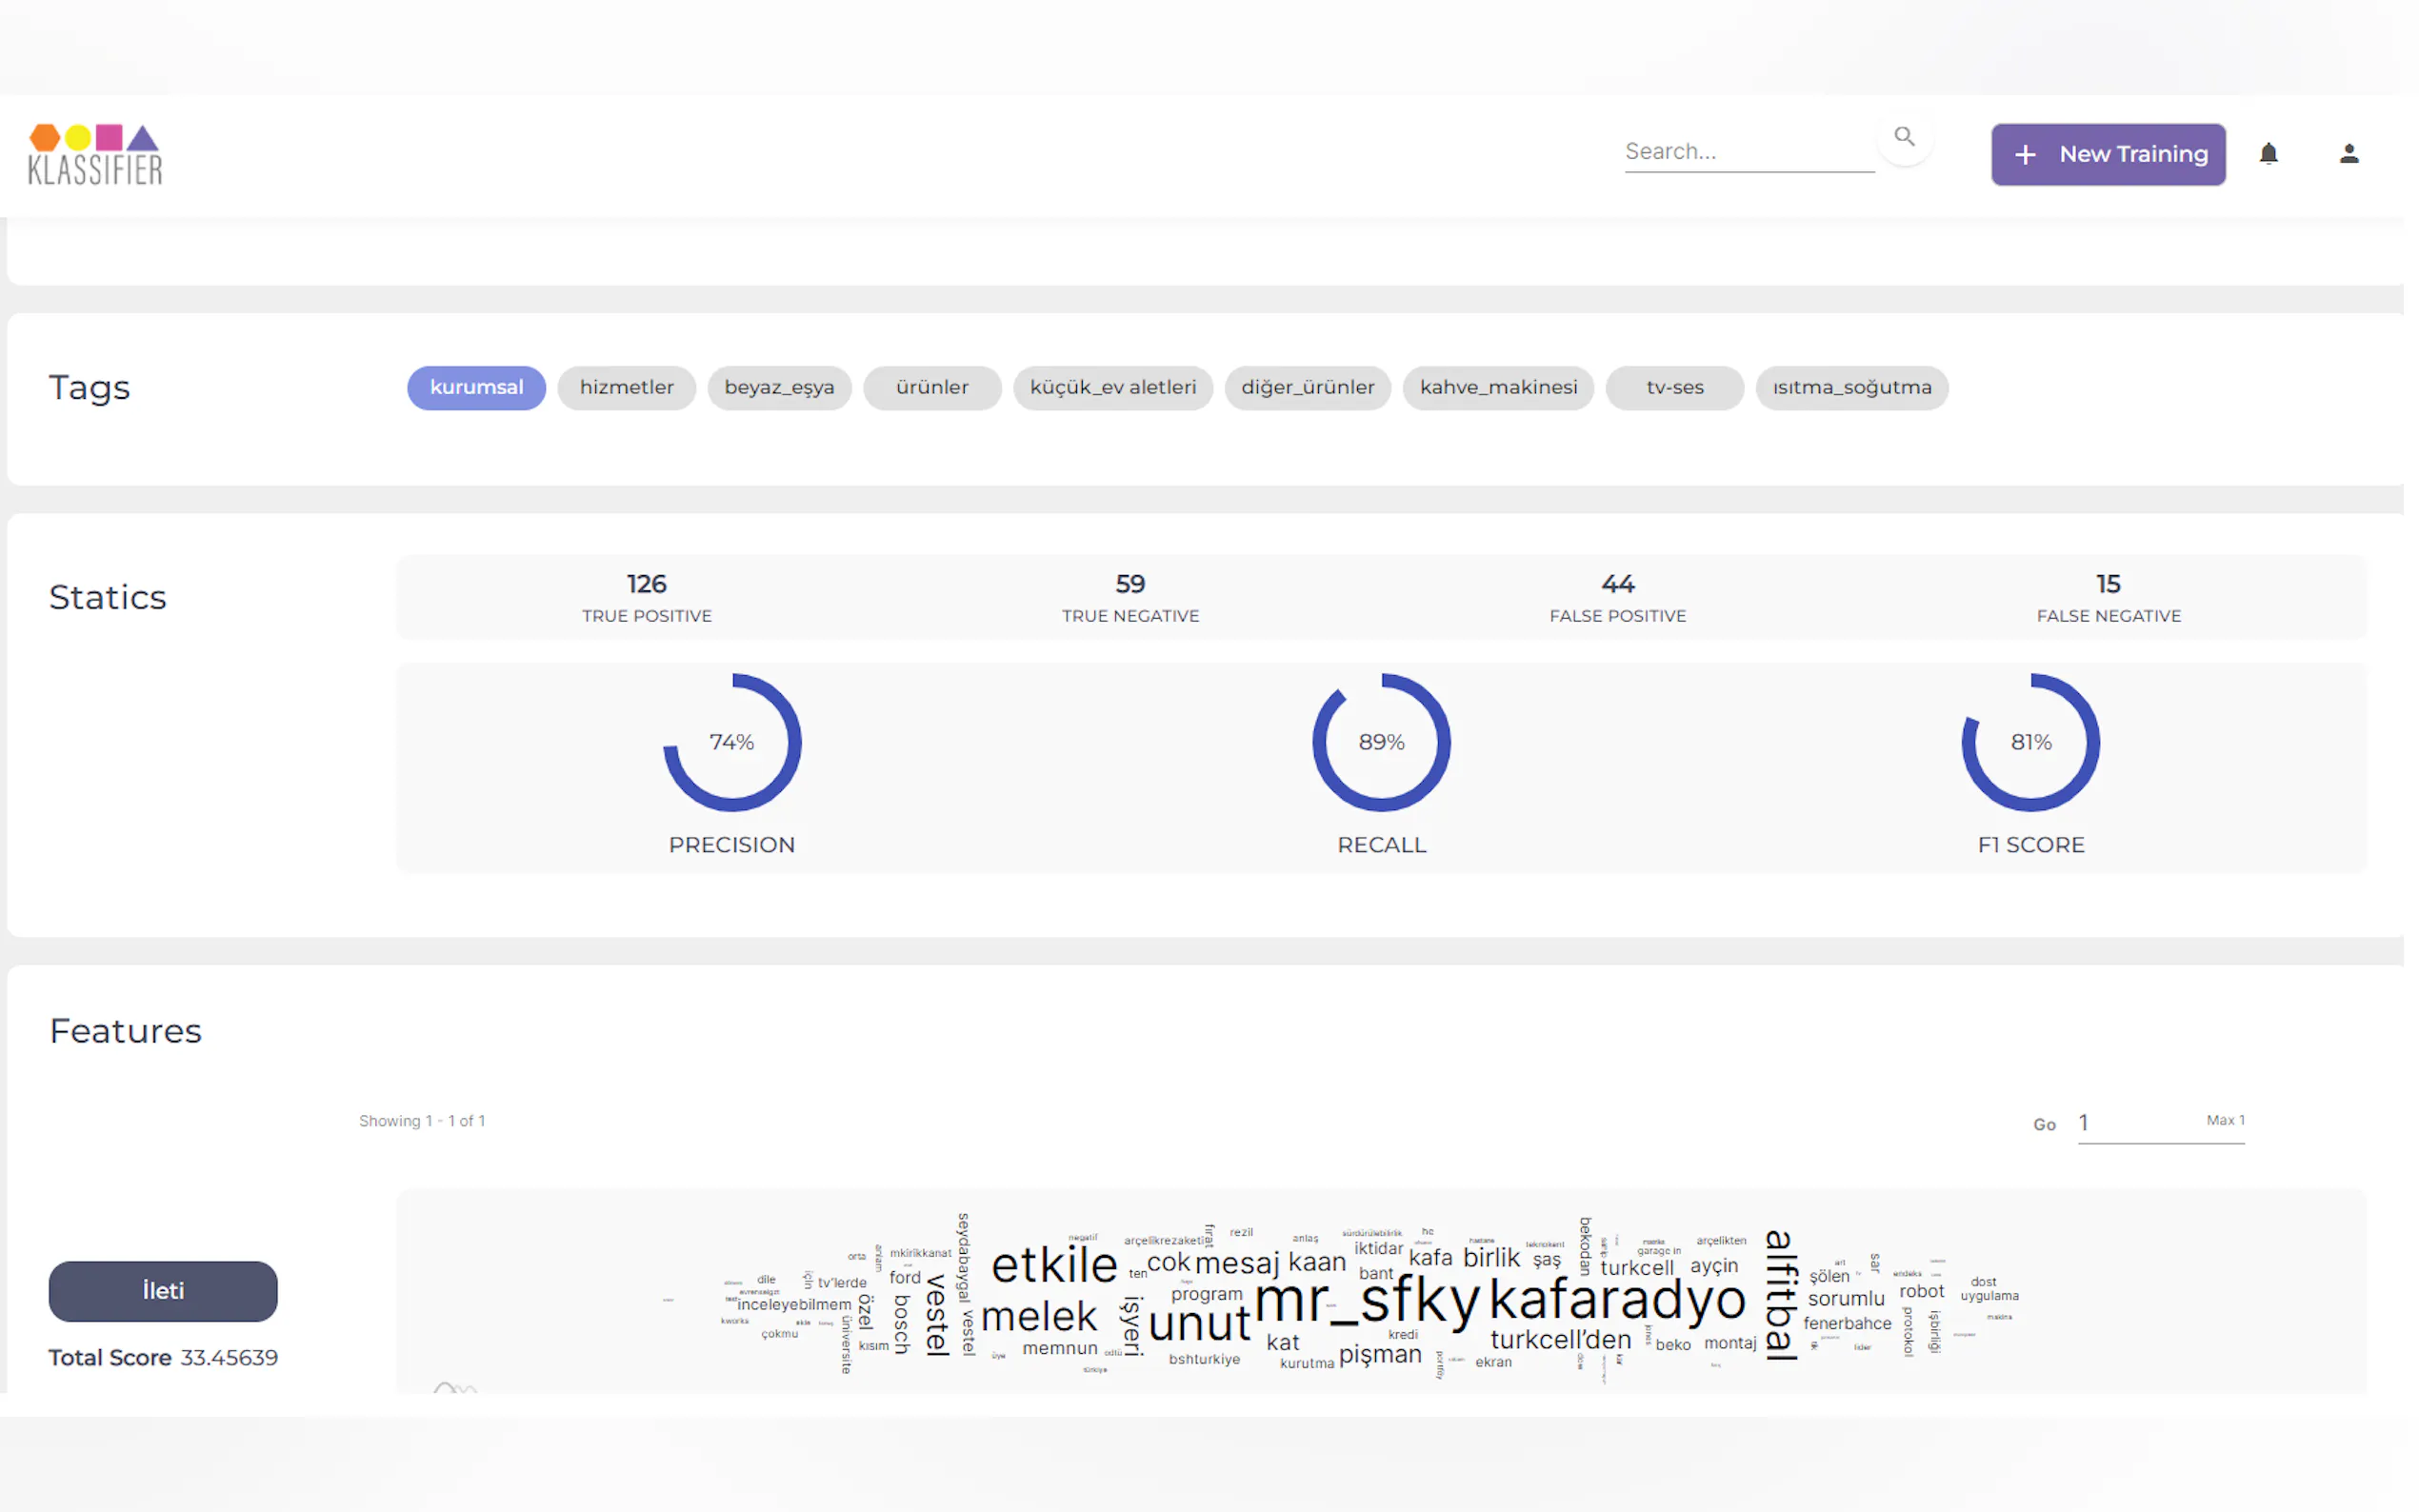The height and width of the screenshot is (1512, 2419).
Task: Click the New Training button
Action: [x=2108, y=154]
